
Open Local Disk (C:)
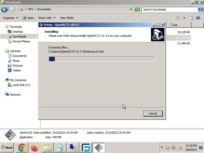(19, 85)
